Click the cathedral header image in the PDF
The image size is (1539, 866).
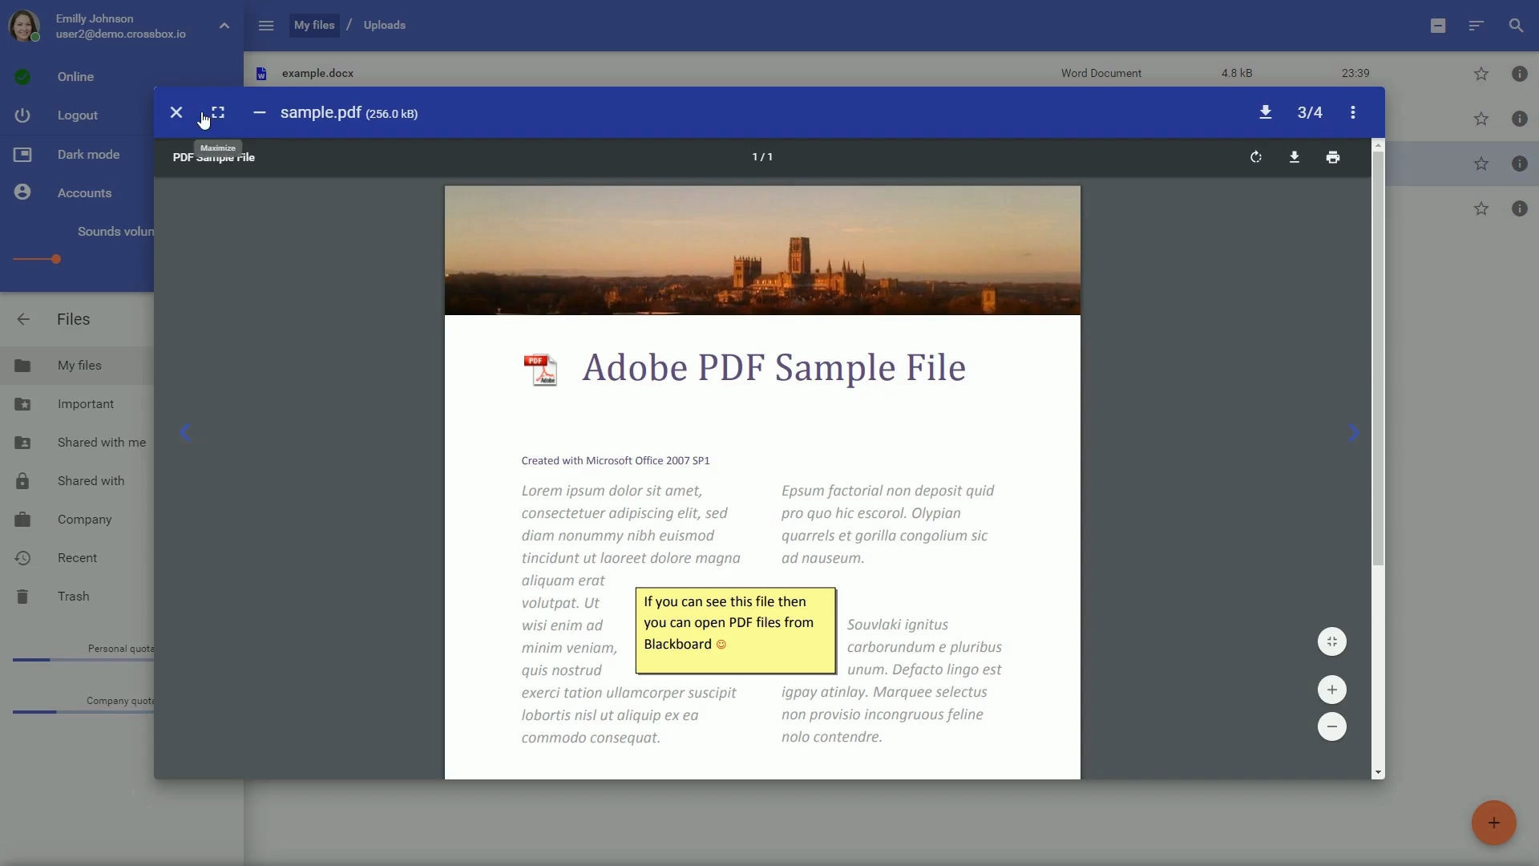[762, 250]
